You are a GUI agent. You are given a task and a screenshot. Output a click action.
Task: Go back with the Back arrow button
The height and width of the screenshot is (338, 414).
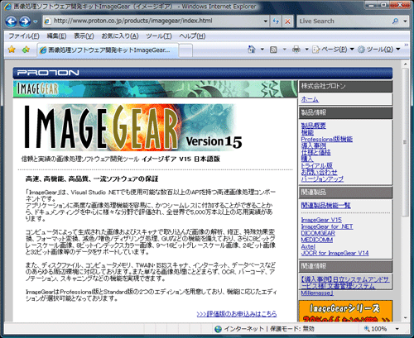point(12,21)
